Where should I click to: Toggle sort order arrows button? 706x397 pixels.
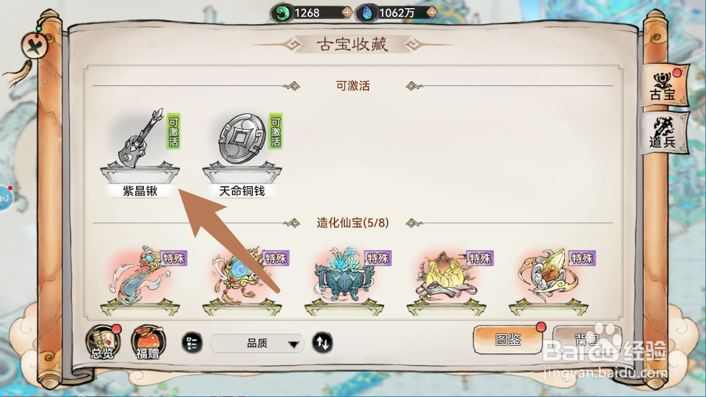pos(322,343)
